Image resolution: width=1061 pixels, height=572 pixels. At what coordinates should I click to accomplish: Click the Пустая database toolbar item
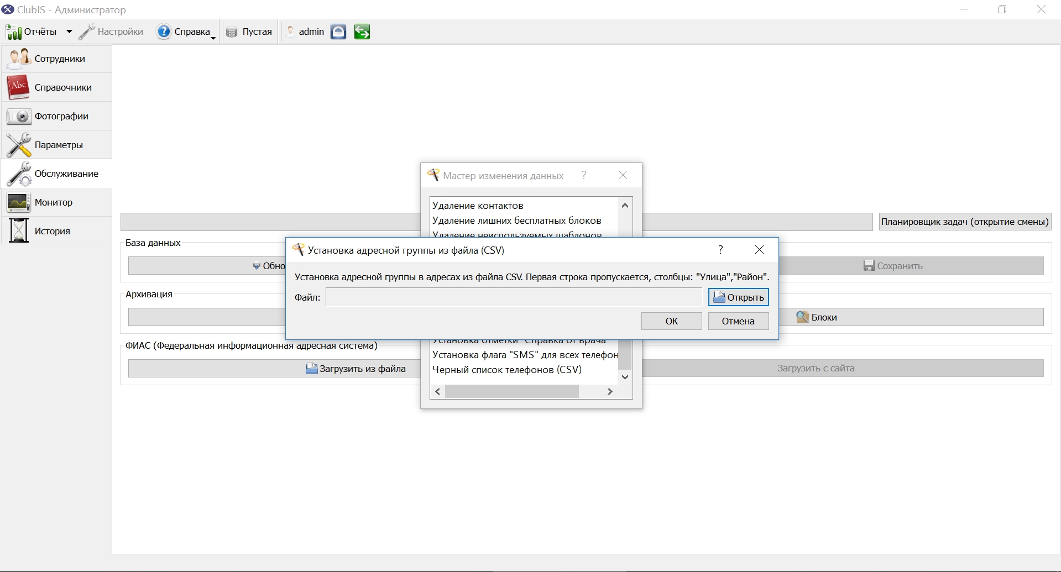[249, 32]
